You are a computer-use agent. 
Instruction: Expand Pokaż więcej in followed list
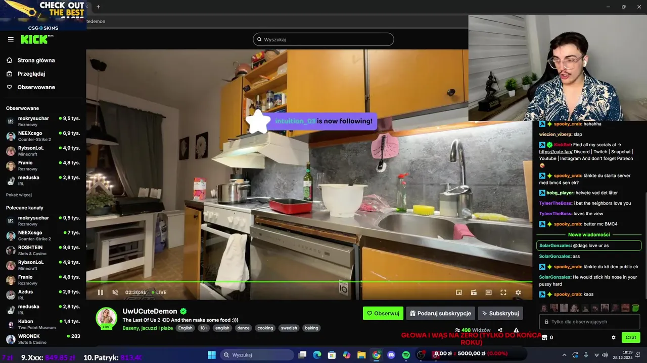point(19,195)
